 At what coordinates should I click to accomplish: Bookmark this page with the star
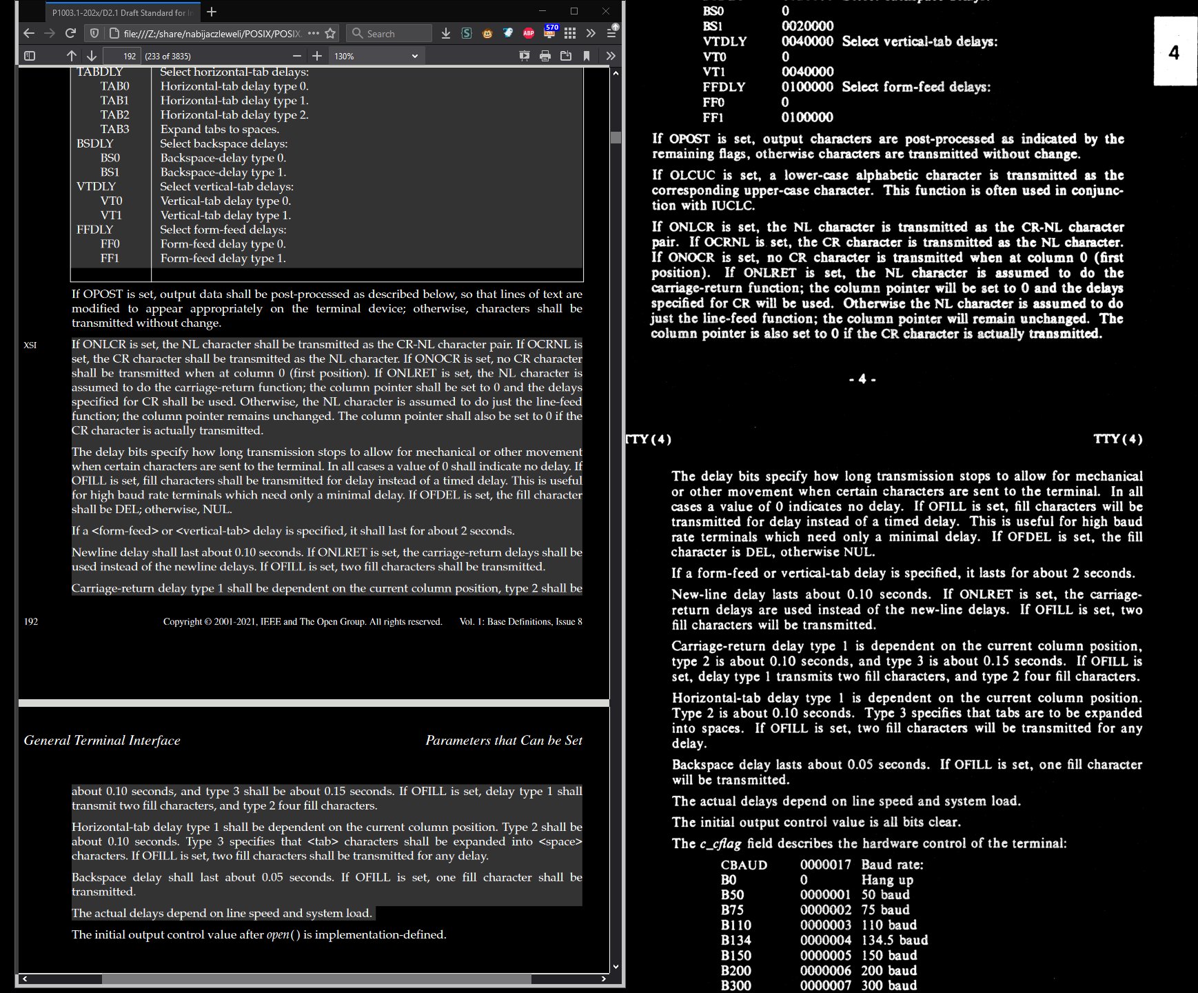pyautogui.click(x=330, y=33)
